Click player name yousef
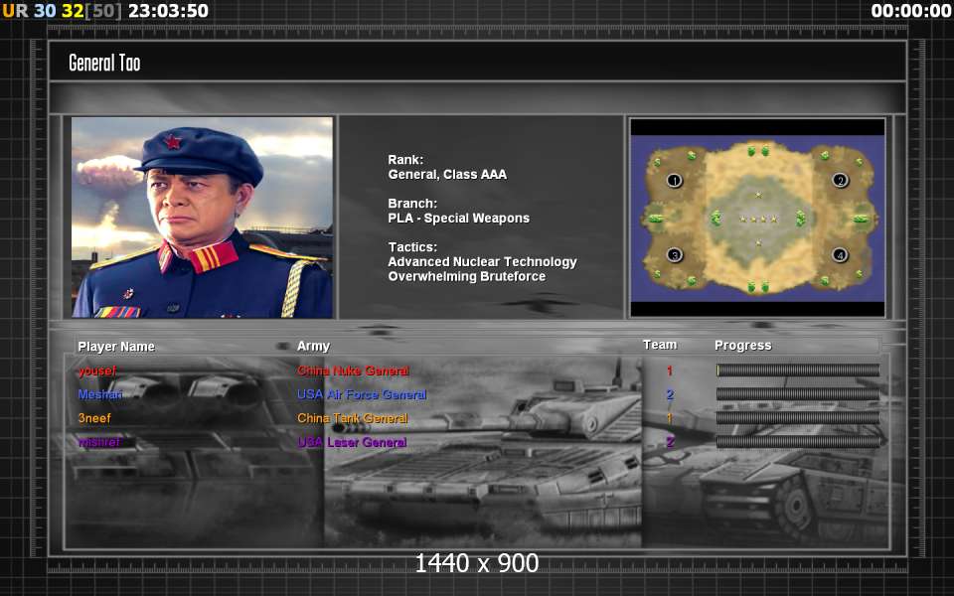This screenshot has height=596, width=954. click(99, 372)
